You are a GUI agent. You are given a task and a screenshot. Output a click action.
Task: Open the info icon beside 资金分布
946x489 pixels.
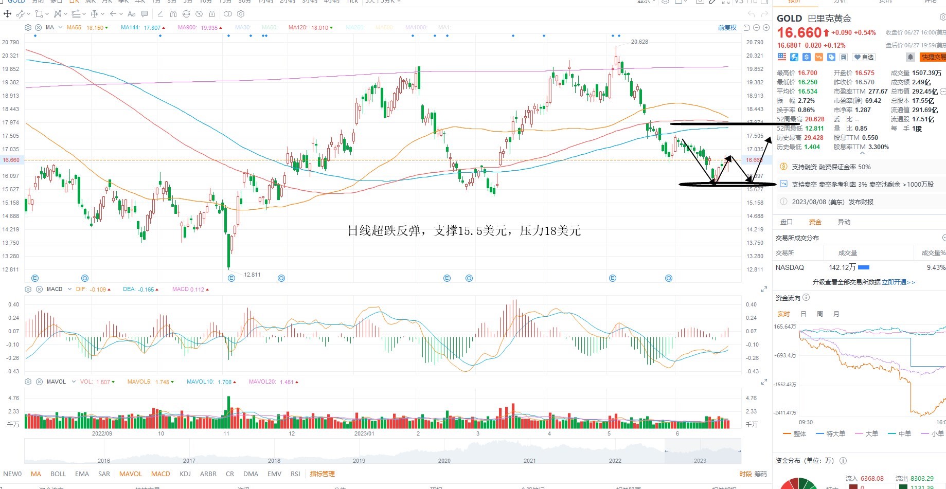pyautogui.click(x=843, y=461)
